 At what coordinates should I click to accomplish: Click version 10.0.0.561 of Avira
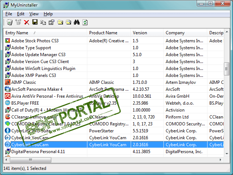[142, 96]
